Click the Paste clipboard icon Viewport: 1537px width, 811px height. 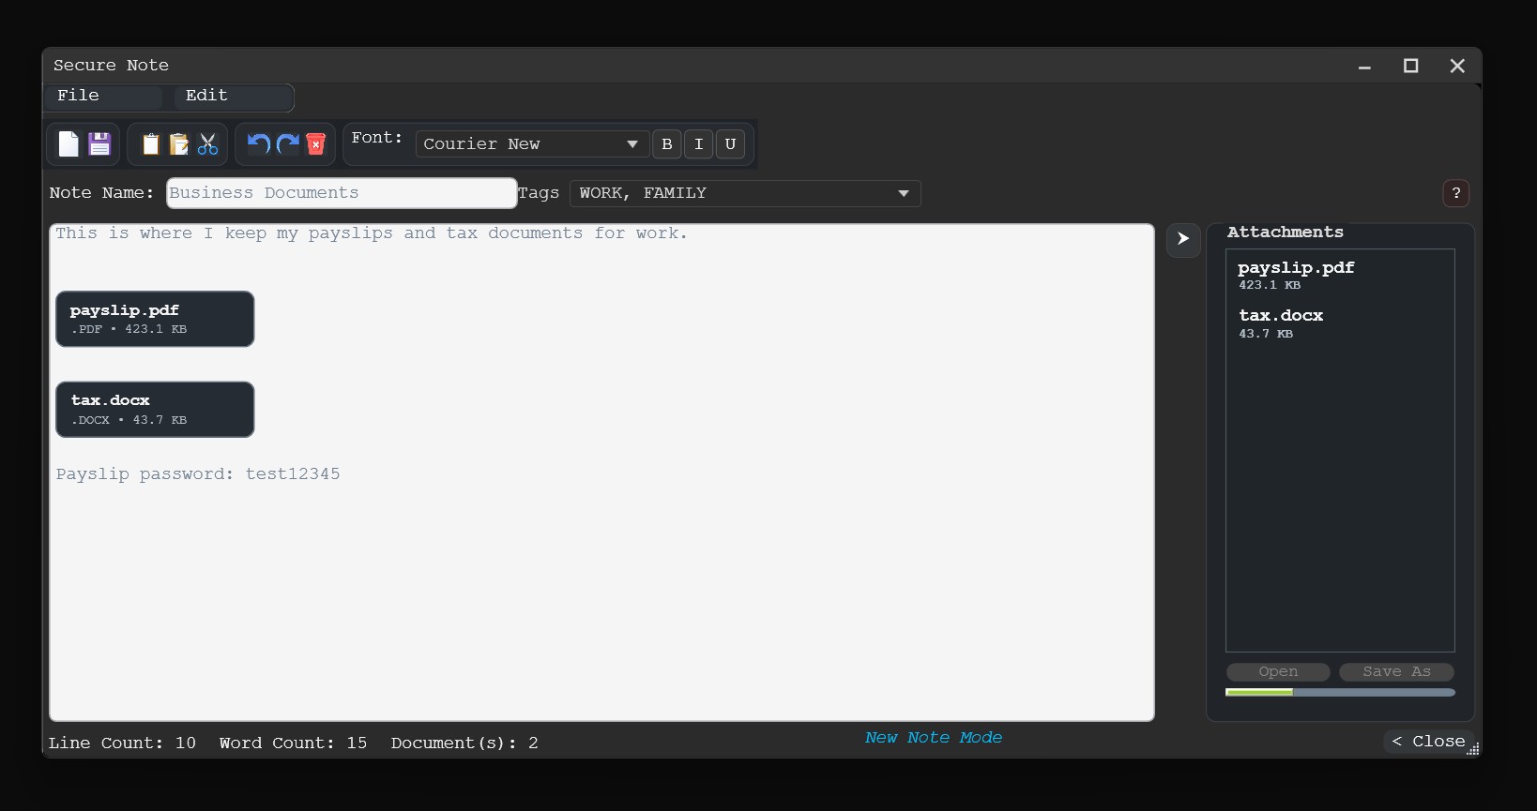(178, 143)
